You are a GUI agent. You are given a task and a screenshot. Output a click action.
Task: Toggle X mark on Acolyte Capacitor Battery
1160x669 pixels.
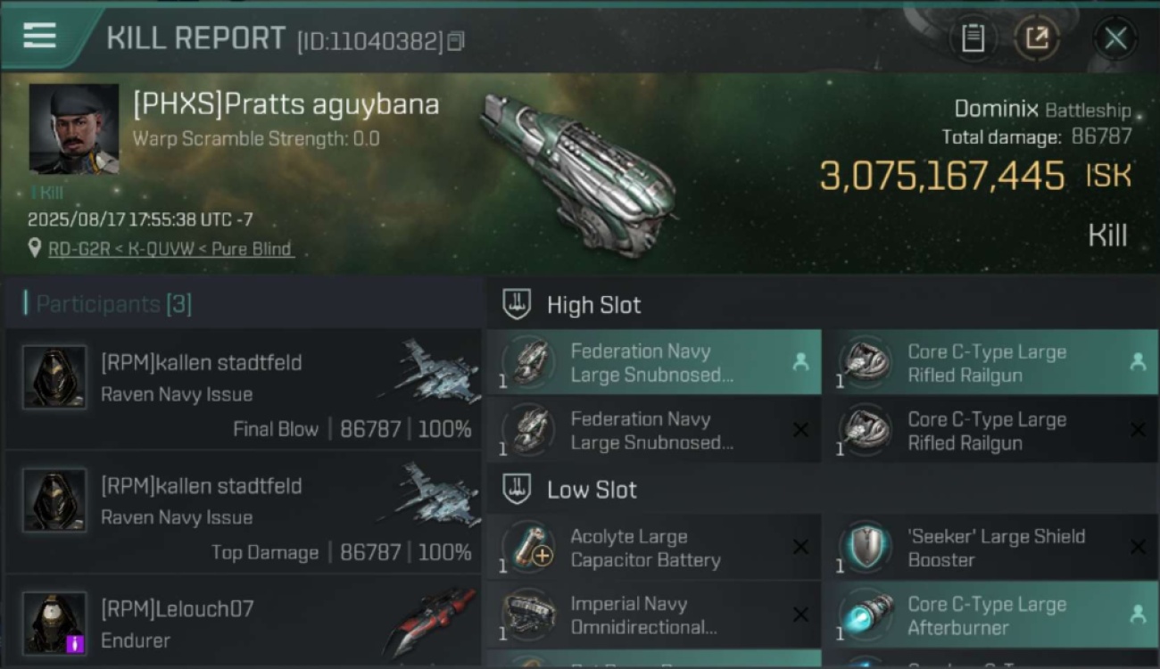(x=800, y=548)
